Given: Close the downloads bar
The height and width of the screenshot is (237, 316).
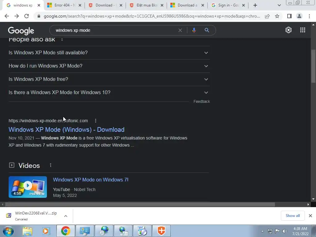Looking at the screenshot, I should pos(310,216).
